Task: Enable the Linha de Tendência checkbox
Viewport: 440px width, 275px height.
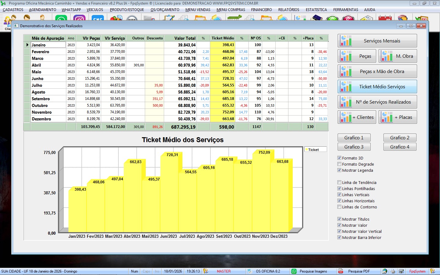Action: [x=339, y=182]
